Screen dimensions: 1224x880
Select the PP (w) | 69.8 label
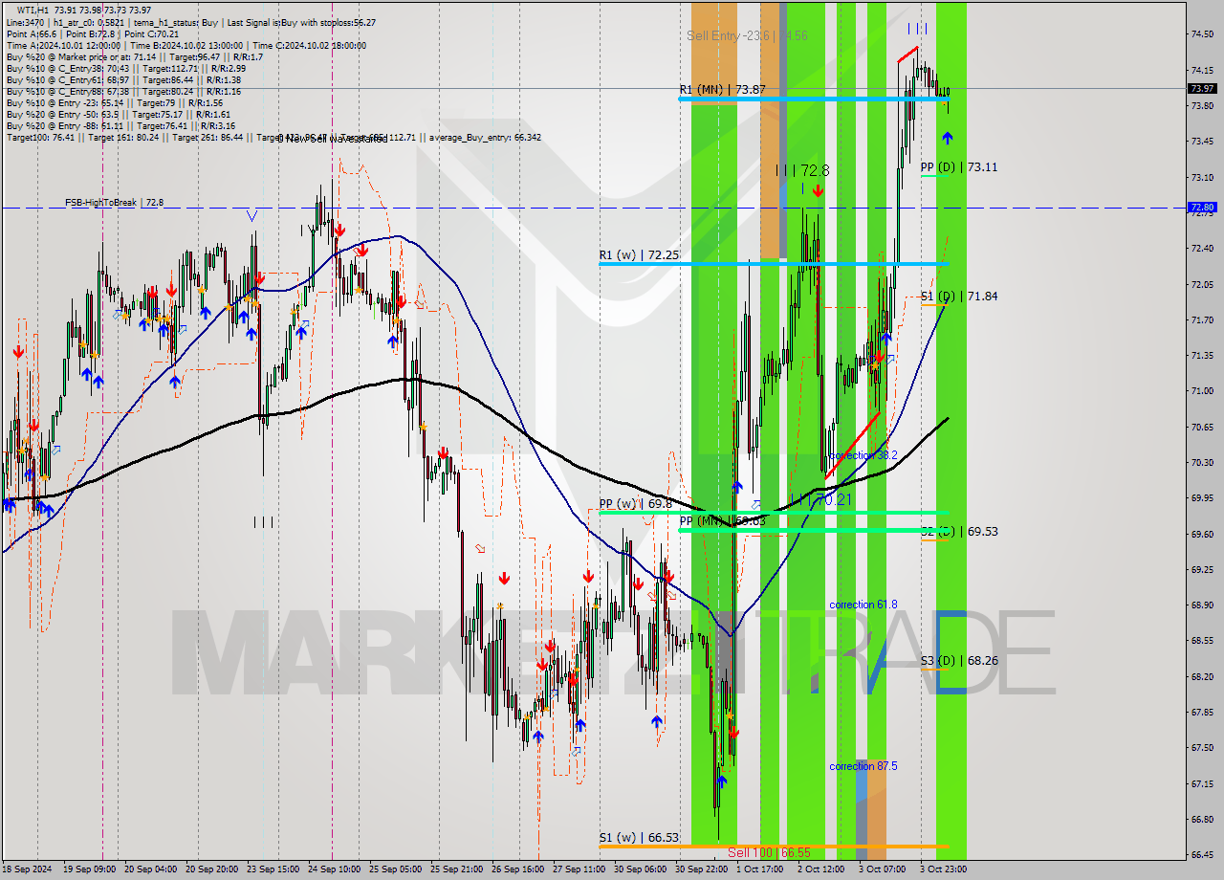[635, 503]
